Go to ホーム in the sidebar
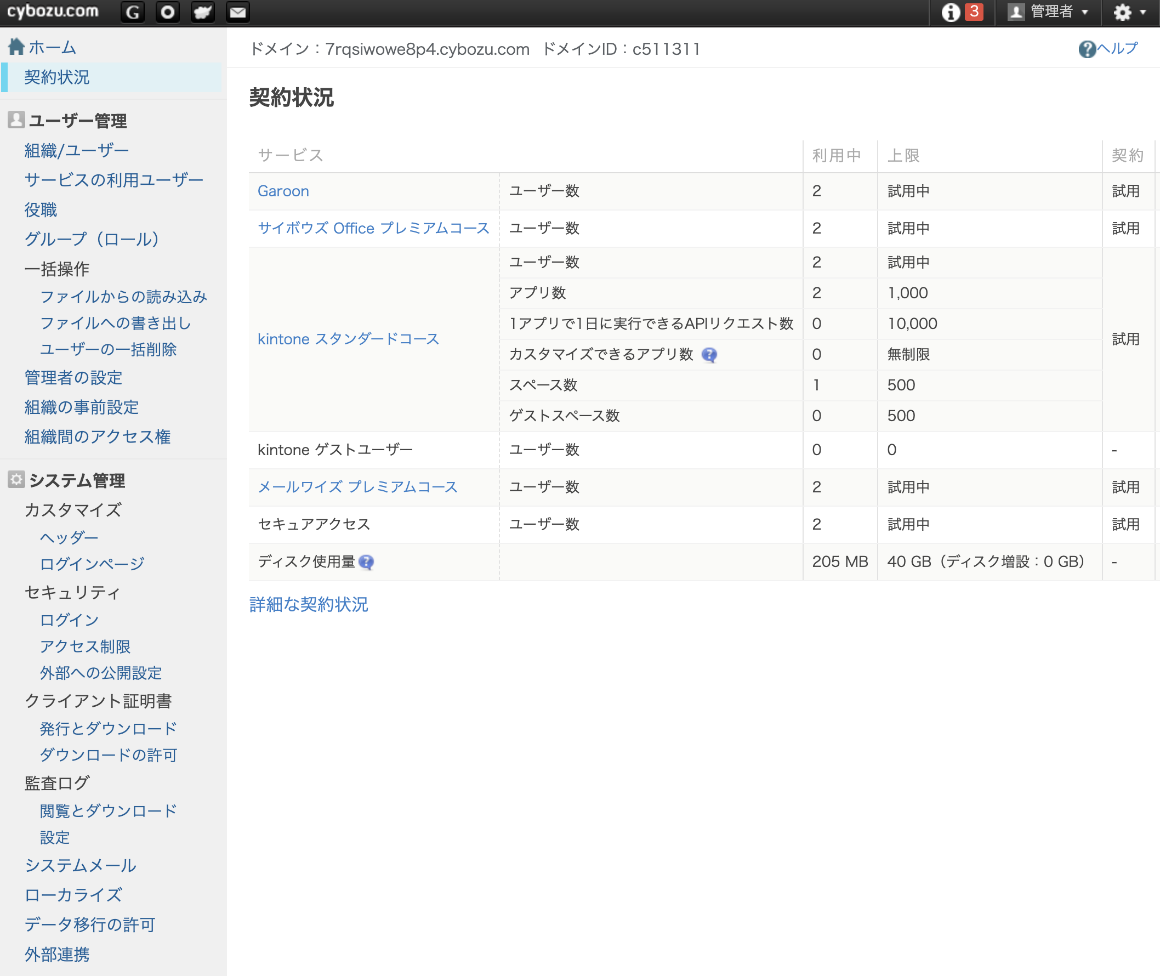The height and width of the screenshot is (976, 1160). (52, 47)
